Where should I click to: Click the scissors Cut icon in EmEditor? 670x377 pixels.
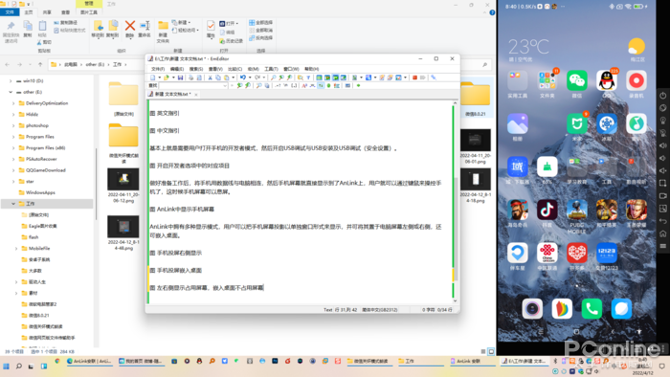point(210,78)
